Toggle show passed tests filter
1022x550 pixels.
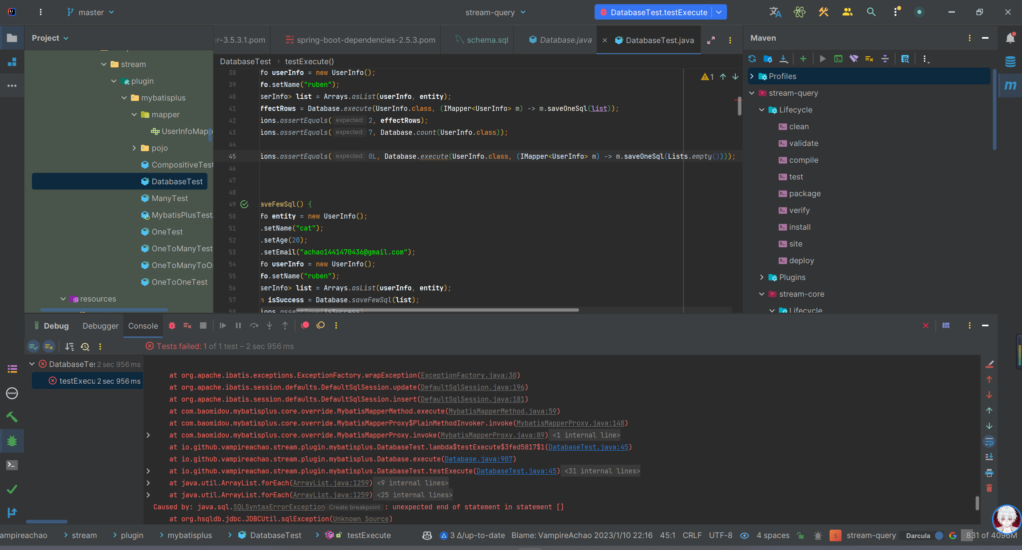(x=34, y=347)
